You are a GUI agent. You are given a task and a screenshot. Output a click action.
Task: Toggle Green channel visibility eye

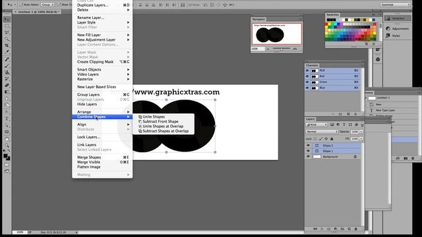coord(307,82)
